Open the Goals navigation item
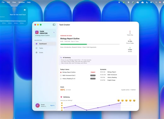Viewport: 164px width, 119px height. pos(45,52)
